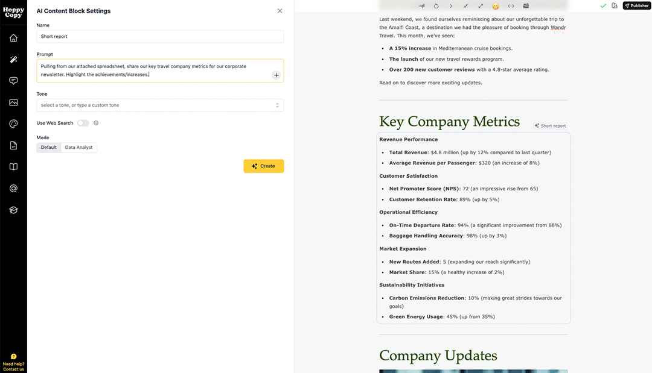The width and height of the screenshot is (652, 373).
Task: Open the chat bubble icon in the sidebar
Action: click(13, 81)
